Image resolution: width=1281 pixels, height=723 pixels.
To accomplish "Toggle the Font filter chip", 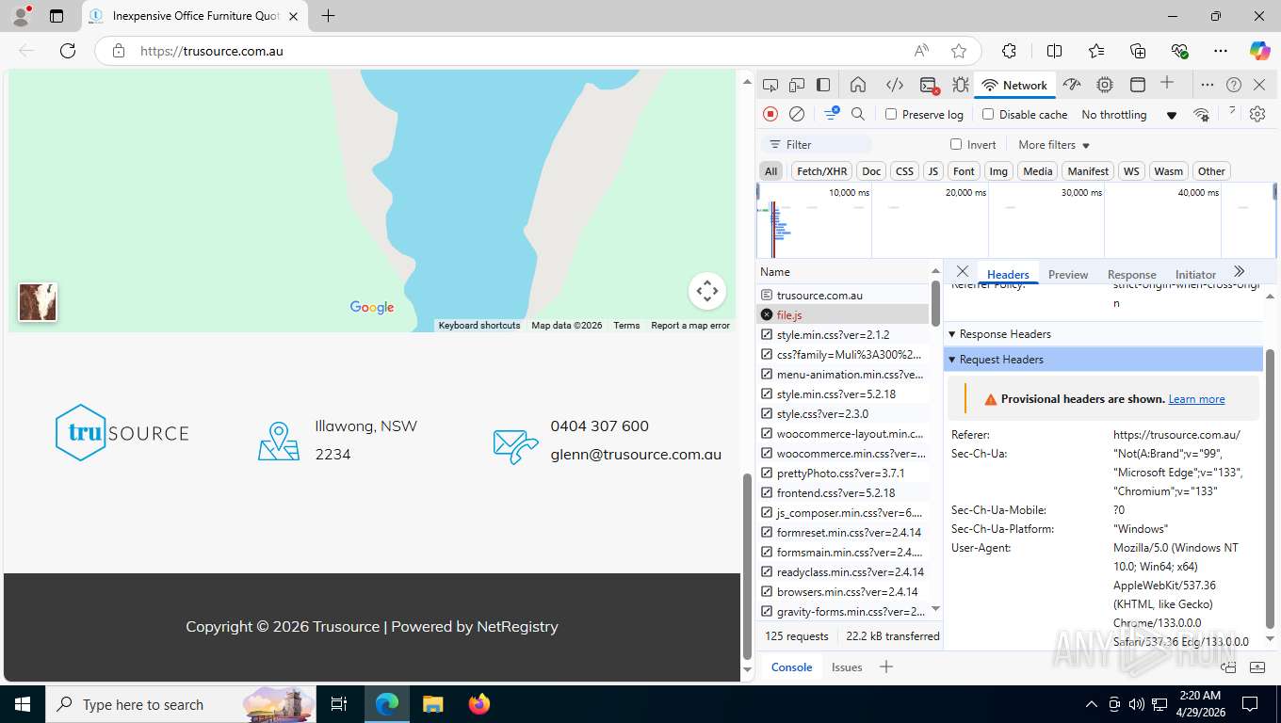I will (964, 170).
